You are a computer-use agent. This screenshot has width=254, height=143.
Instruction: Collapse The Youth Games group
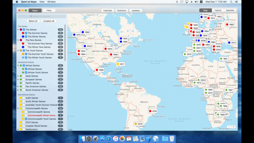[x=18, y=50]
